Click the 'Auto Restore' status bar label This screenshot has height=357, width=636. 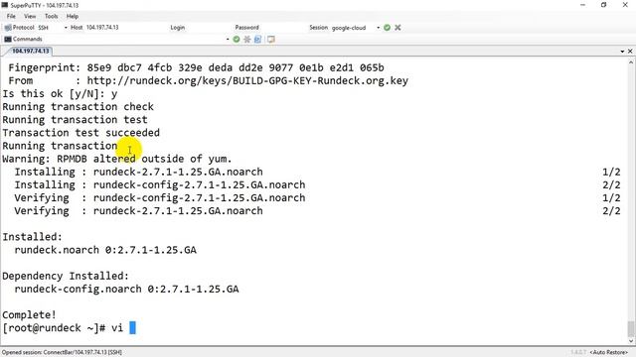(x=608, y=353)
